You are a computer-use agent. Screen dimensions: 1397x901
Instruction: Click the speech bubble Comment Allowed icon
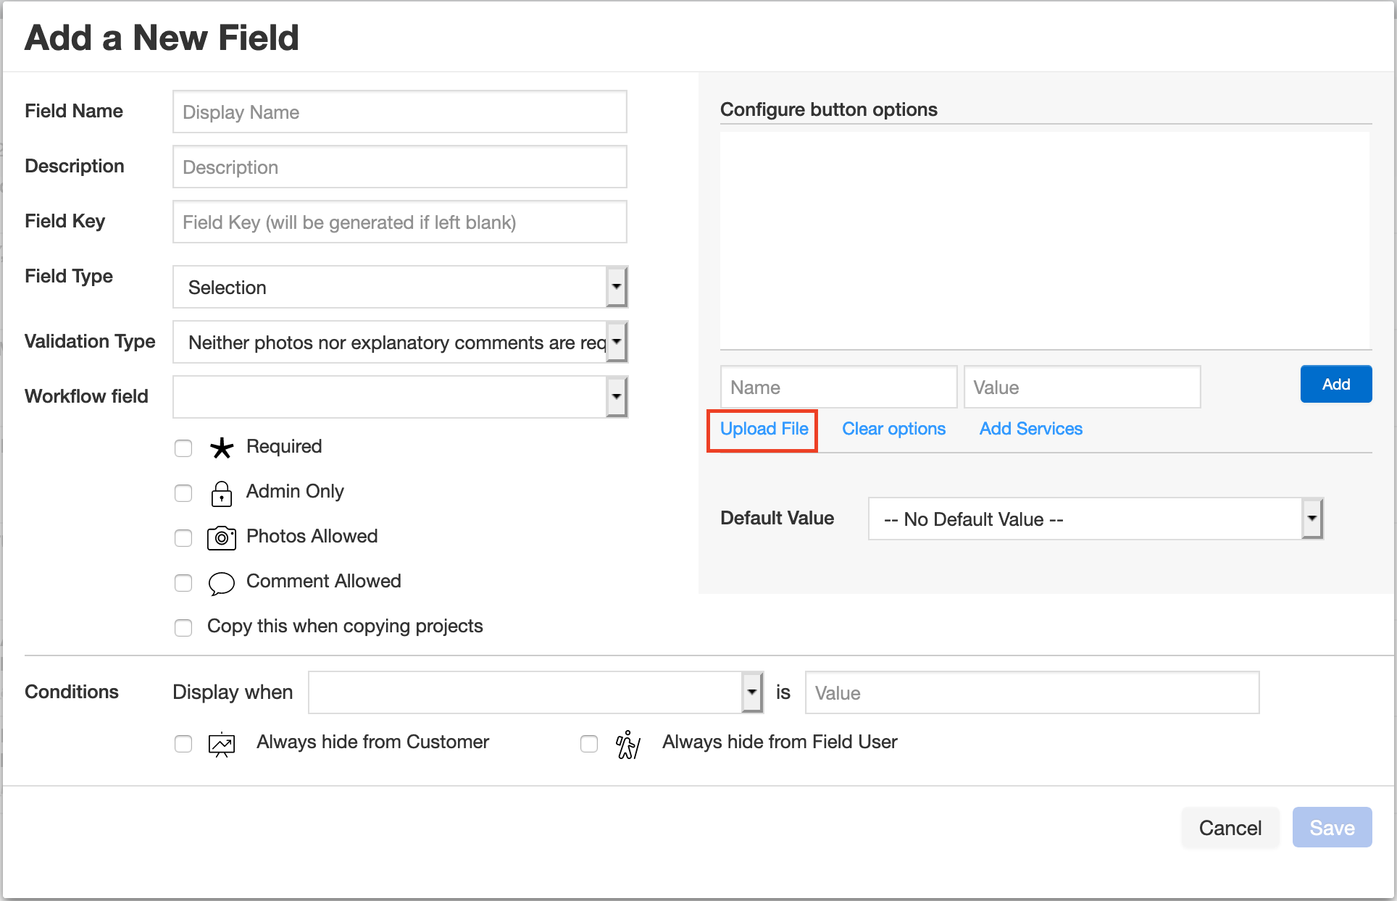point(222,583)
